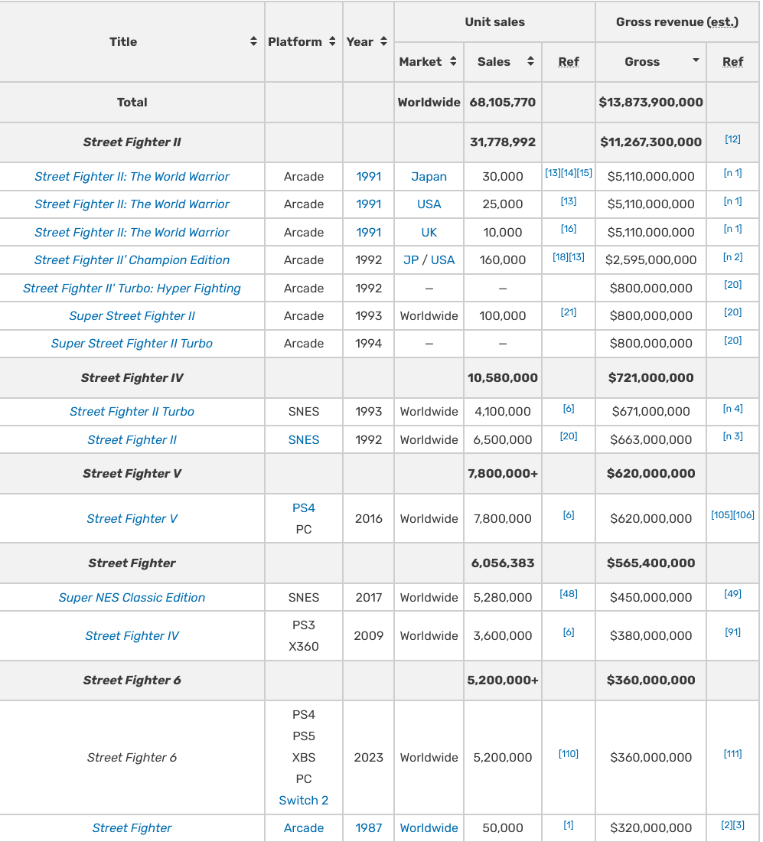
Task: Select the 7,800,000+ Street Fighter V total
Action: tap(503, 474)
